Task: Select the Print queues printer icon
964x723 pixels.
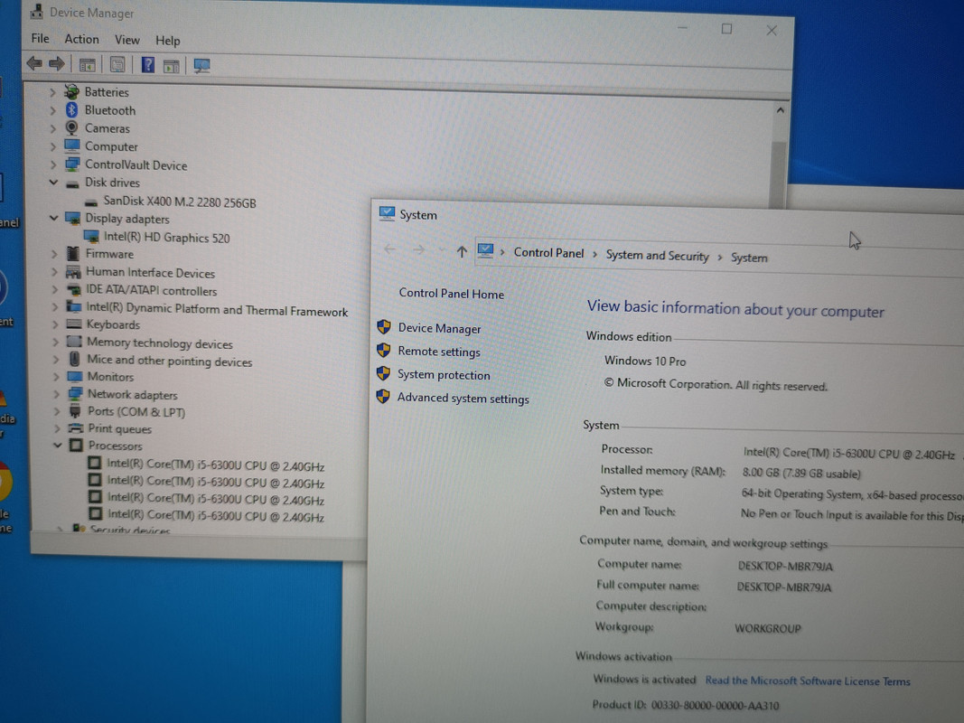Action: click(76, 427)
